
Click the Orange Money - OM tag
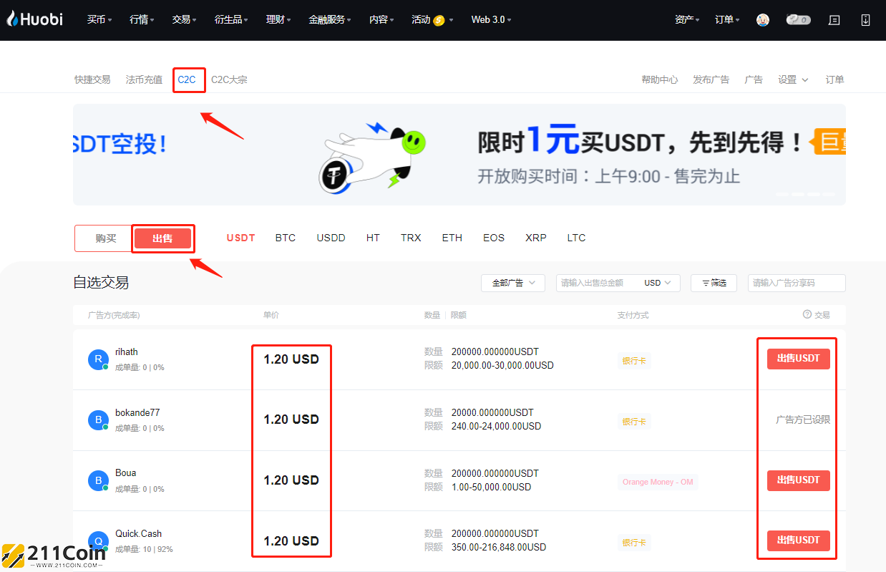(658, 483)
